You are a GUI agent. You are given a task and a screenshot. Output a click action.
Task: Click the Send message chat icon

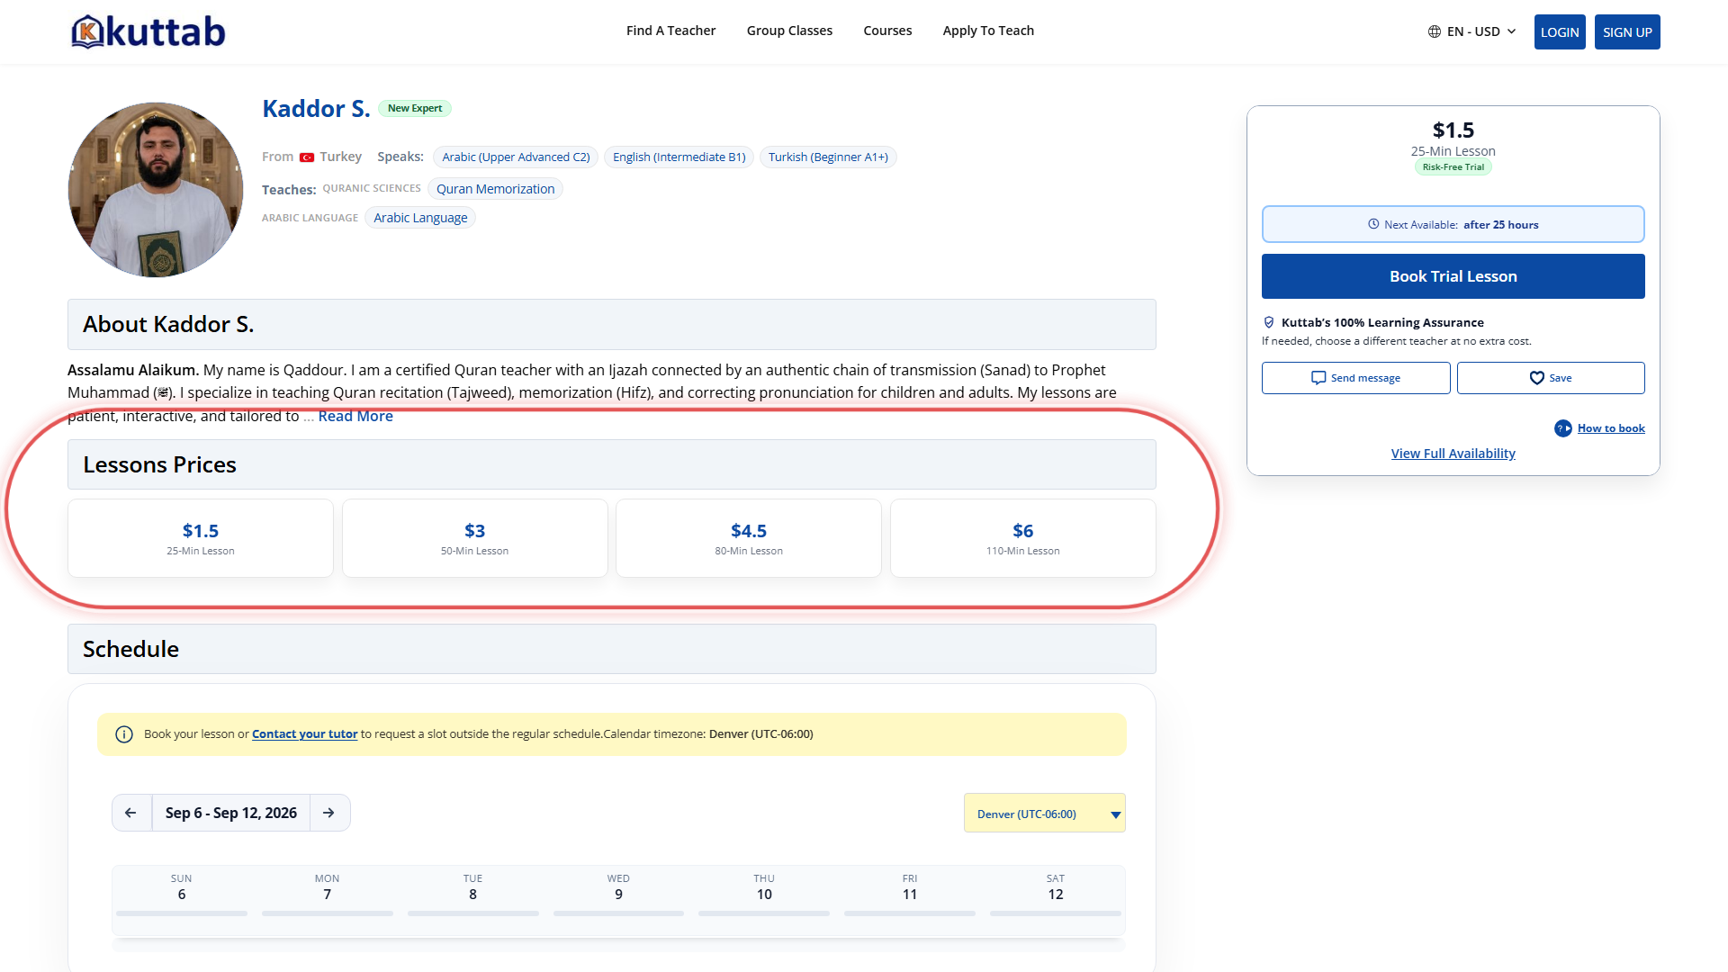pos(1318,378)
